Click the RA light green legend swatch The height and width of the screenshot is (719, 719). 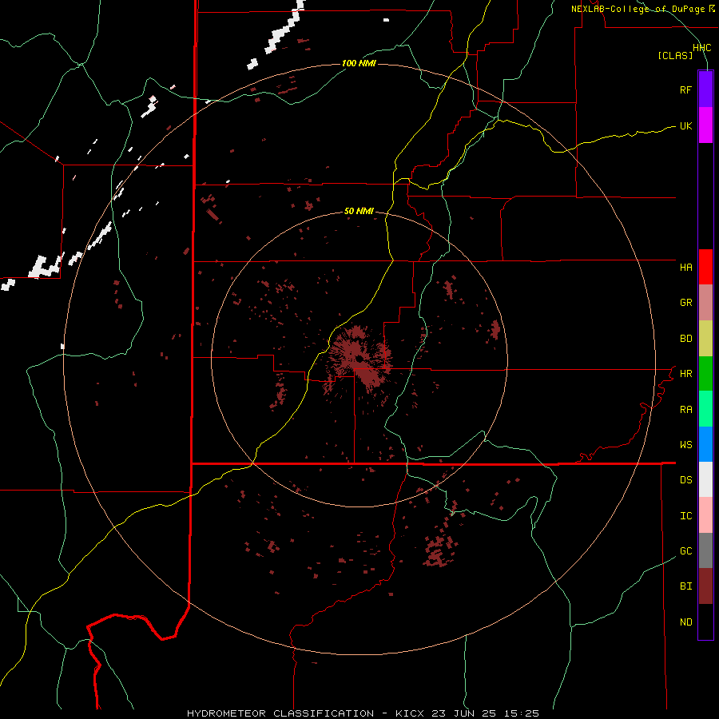click(x=705, y=409)
